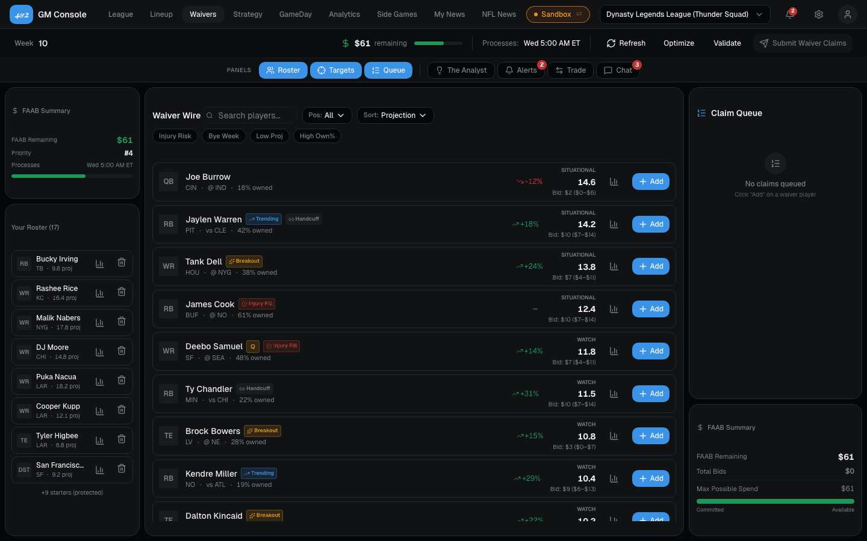Click the Optimize button
867x541 pixels.
click(679, 43)
